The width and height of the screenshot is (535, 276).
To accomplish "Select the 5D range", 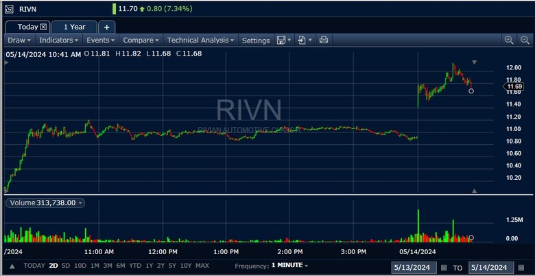I will pyautogui.click(x=66, y=266).
